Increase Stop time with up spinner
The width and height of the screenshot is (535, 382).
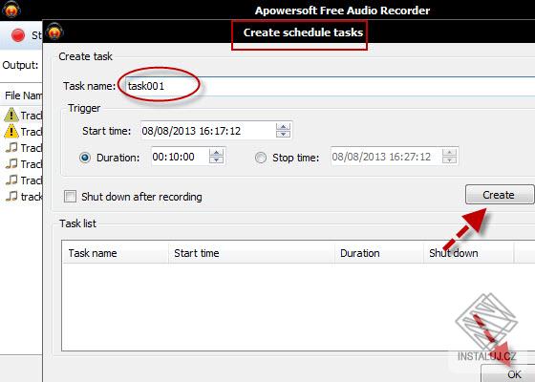[x=449, y=153]
